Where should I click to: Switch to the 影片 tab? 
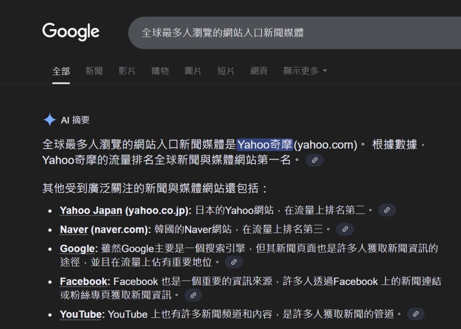coord(127,71)
